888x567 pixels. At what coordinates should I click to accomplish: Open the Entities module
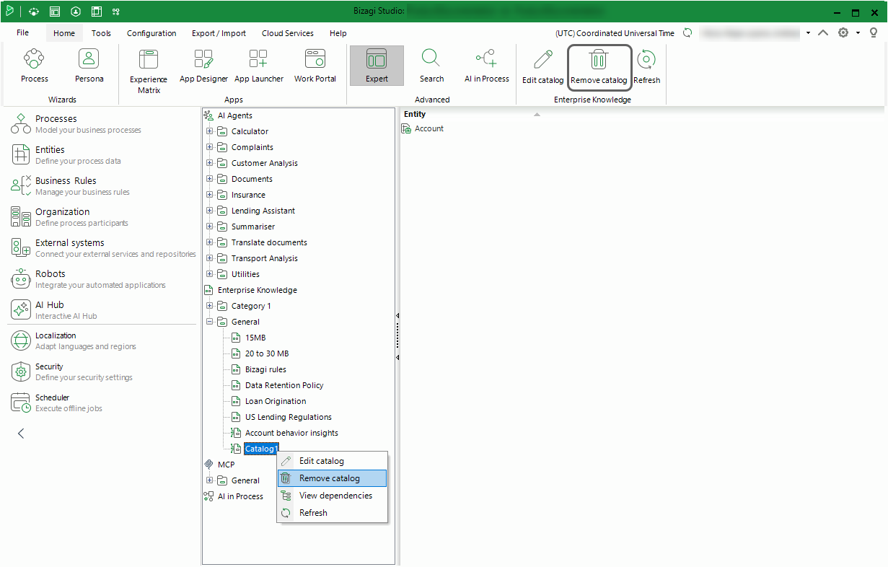click(x=66, y=154)
